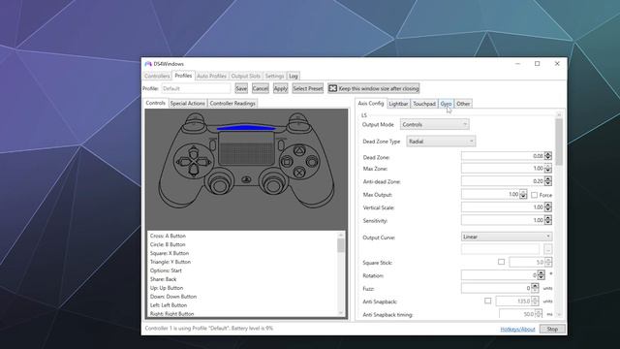Click the Max Output value stepper

point(523,194)
